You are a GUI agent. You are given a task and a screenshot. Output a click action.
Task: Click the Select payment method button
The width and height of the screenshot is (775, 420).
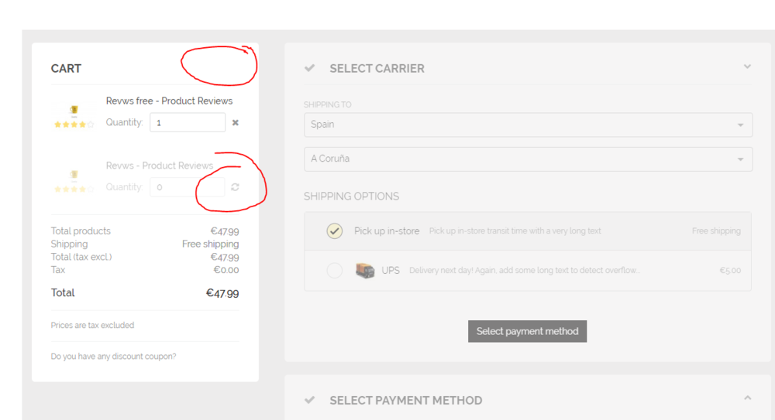[527, 331]
